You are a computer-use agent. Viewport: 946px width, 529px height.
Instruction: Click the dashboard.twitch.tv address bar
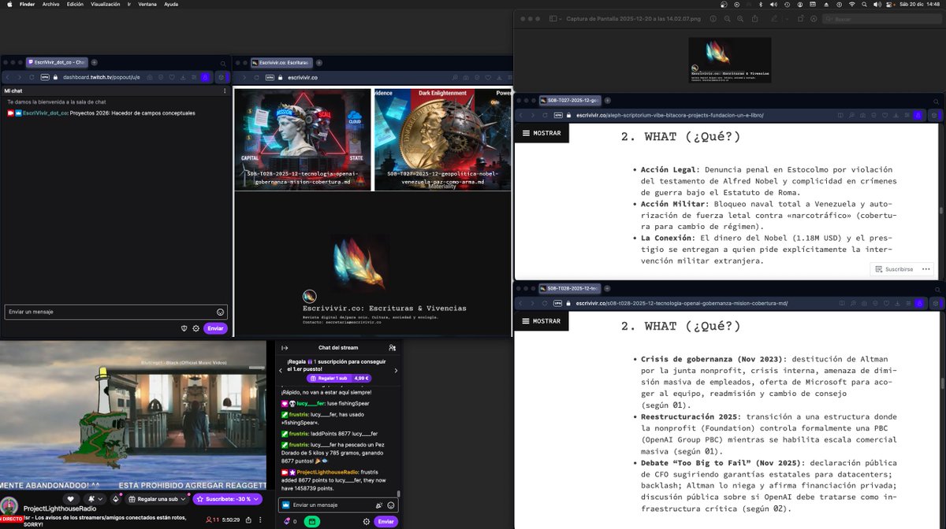pos(101,77)
